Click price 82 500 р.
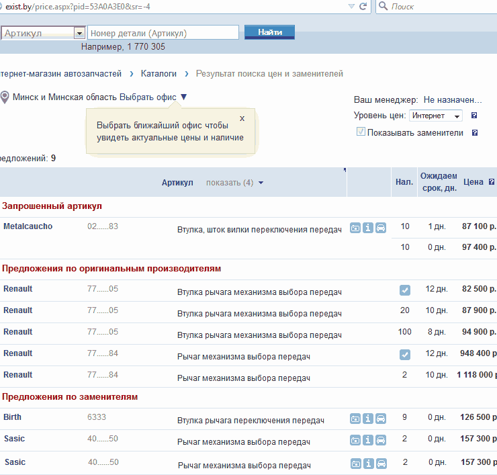This screenshot has height=475, width=497. [479, 289]
